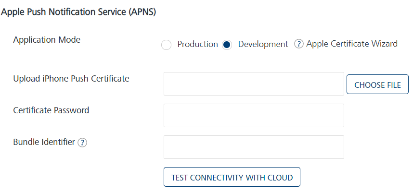Open the Apple Certificate Wizard link

[x=352, y=44]
